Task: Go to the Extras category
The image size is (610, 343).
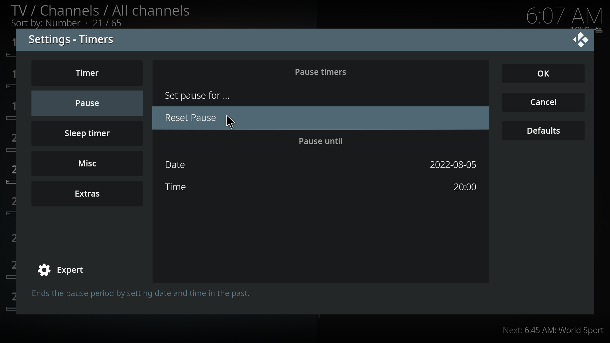Action: (87, 194)
